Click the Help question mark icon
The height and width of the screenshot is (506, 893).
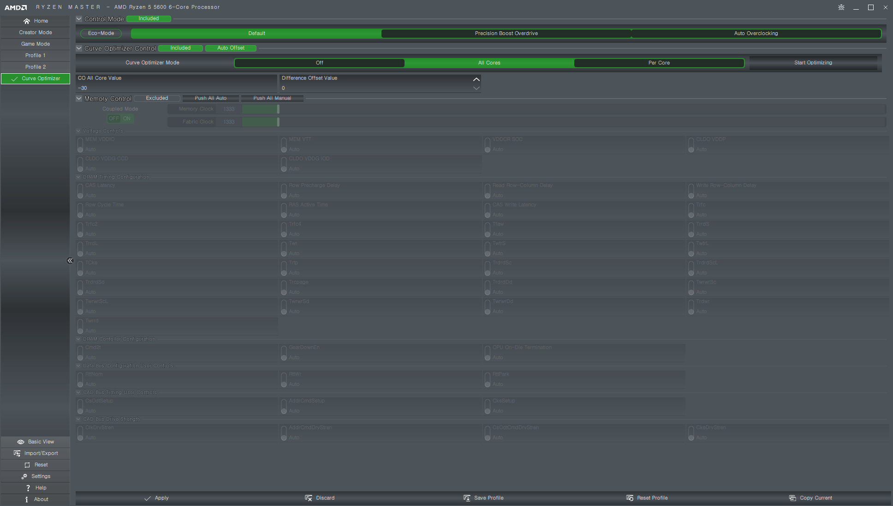pos(28,488)
